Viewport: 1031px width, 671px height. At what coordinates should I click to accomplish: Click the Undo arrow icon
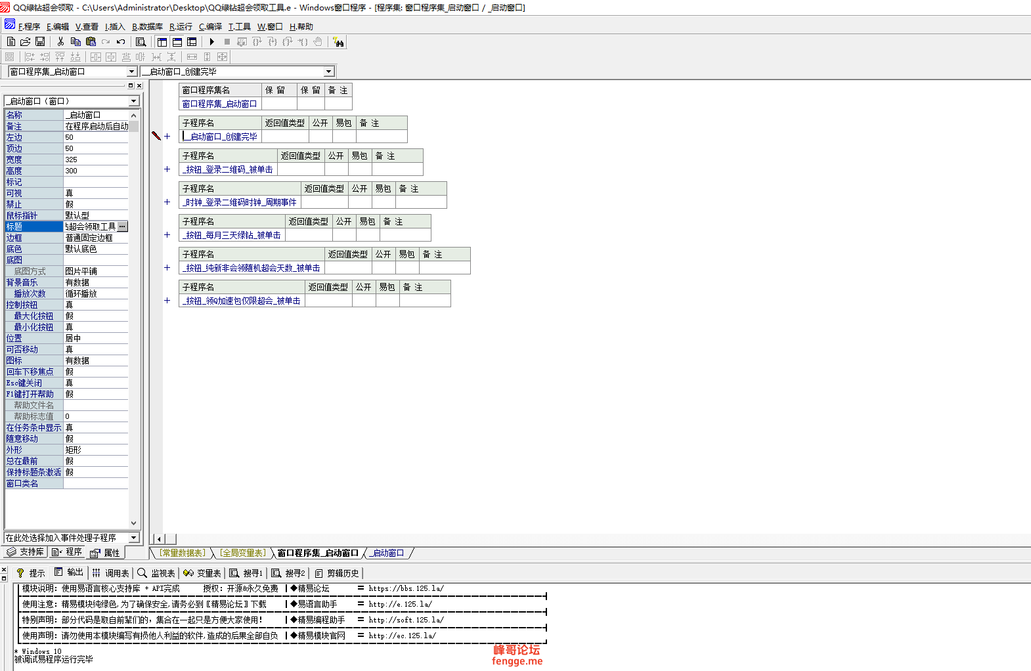[x=121, y=41]
